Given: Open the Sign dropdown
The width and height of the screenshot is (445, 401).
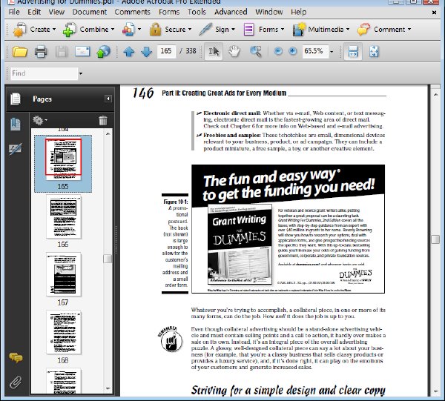Looking at the screenshot, I should (x=217, y=30).
